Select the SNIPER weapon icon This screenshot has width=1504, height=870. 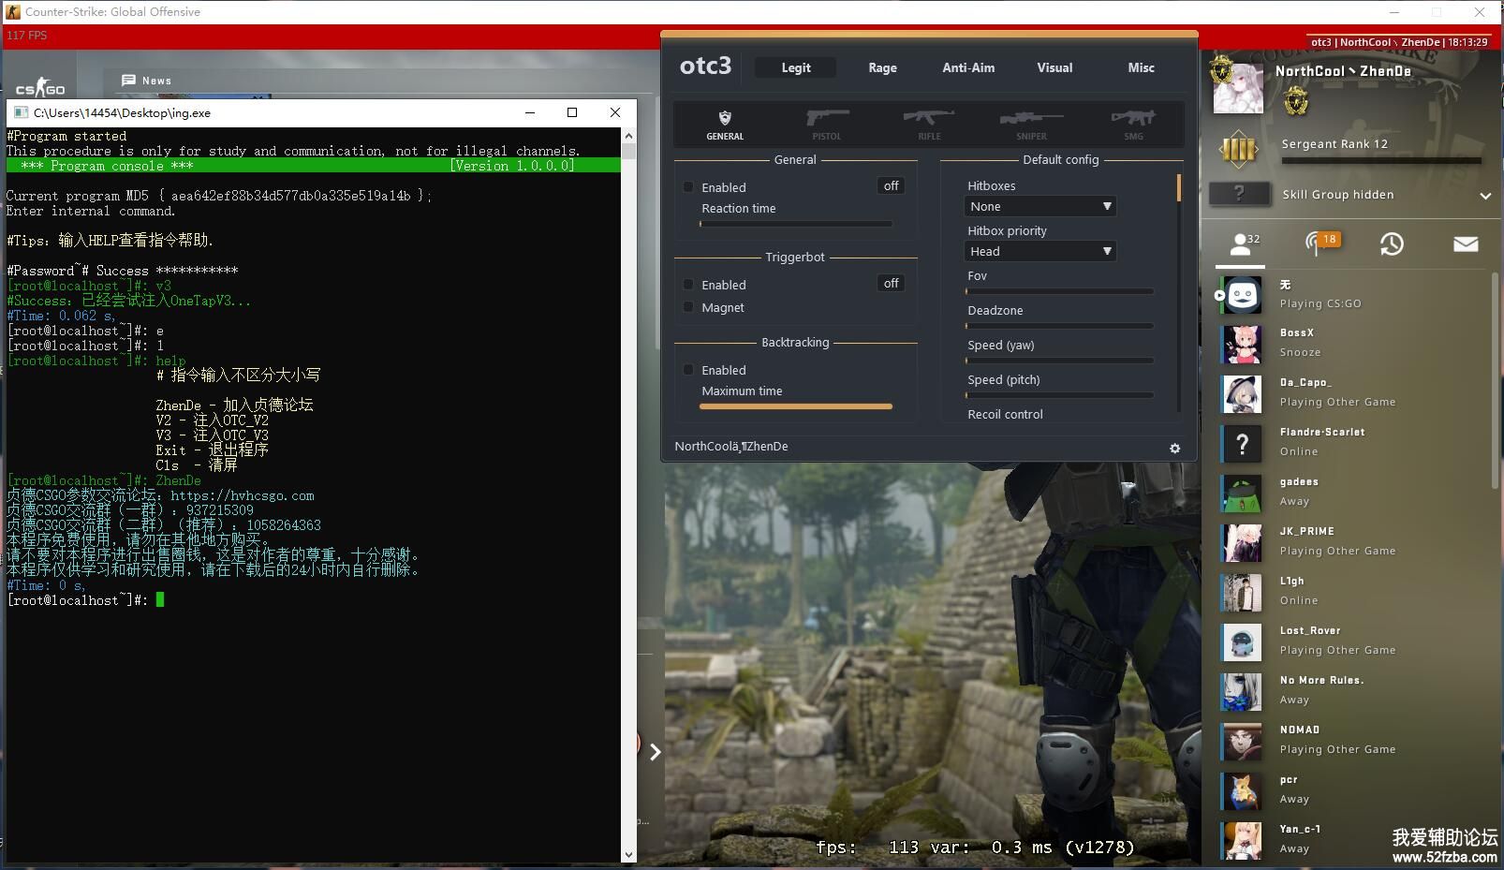[1031, 124]
